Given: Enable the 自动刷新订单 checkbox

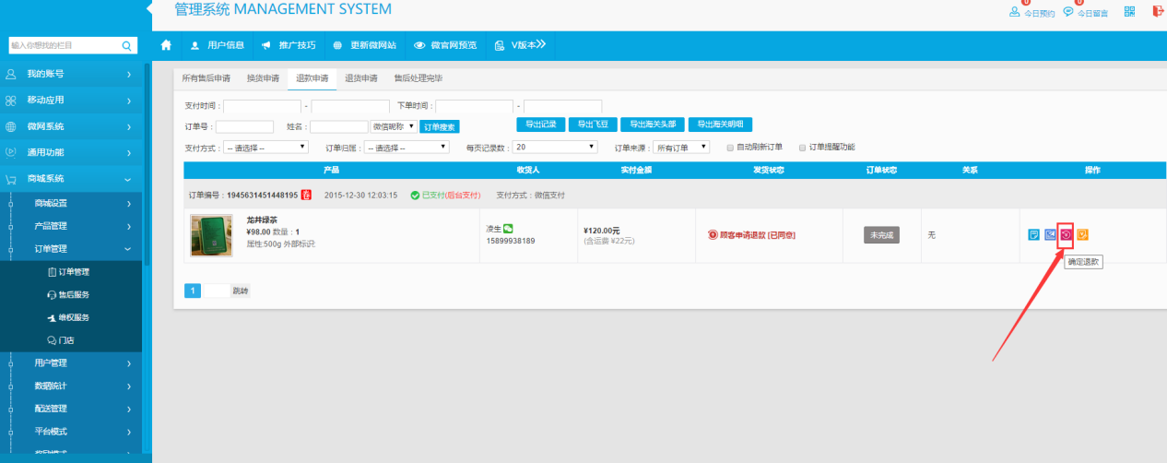Looking at the screenshot, I should point(730,147).
